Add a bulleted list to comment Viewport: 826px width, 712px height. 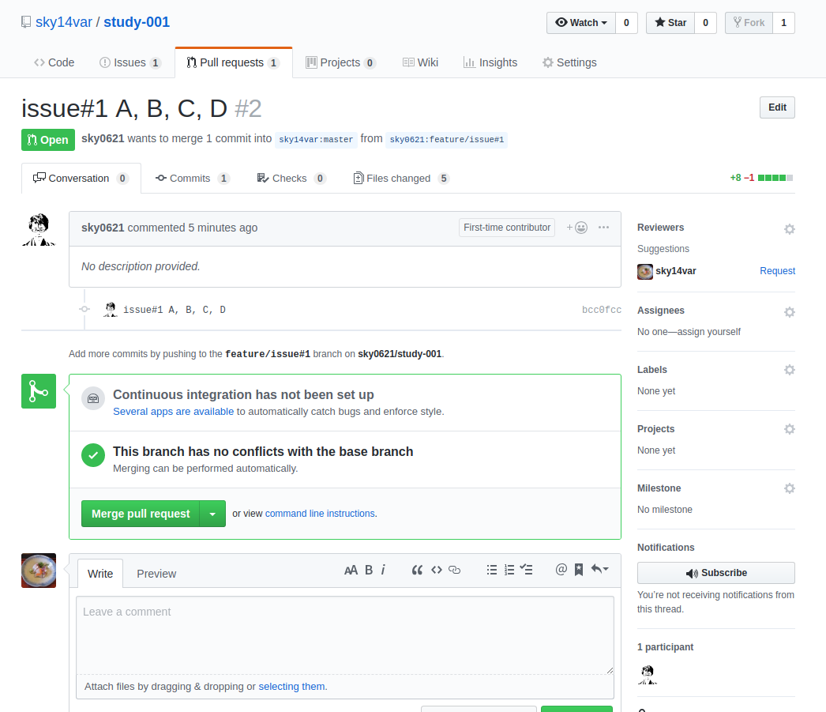491,570
